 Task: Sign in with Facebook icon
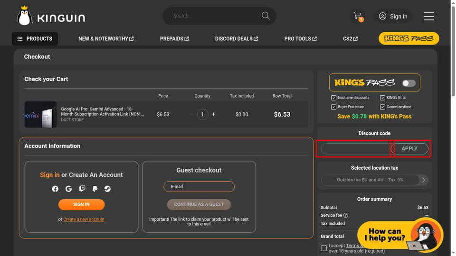click(55, 189)
